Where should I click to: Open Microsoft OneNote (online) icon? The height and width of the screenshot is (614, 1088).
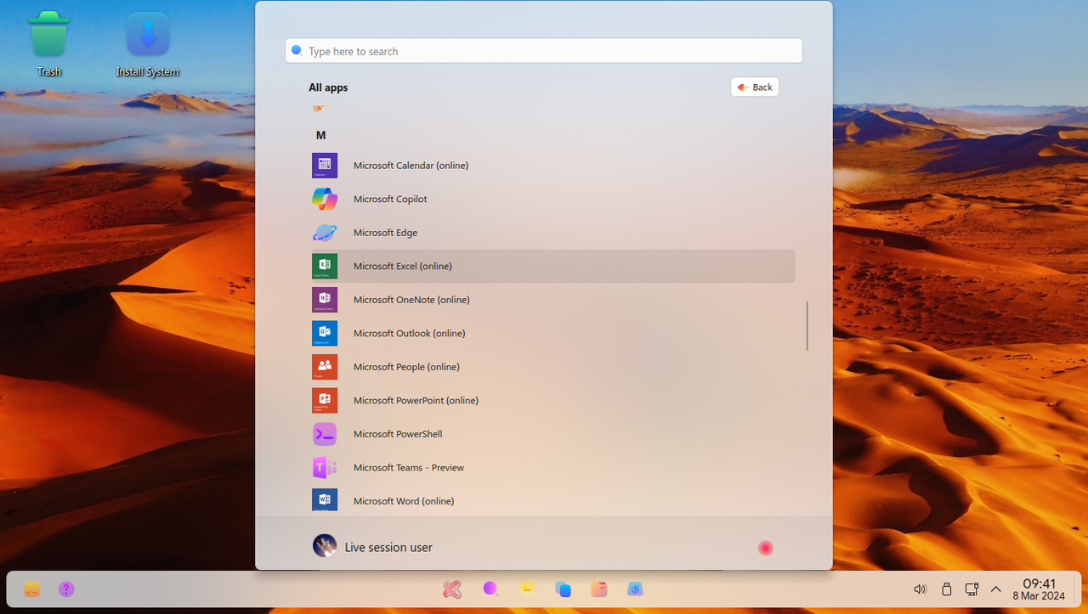325,300
